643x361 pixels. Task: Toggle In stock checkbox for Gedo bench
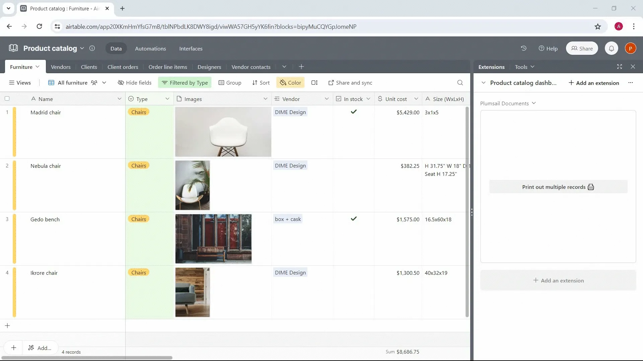[353, 219]
